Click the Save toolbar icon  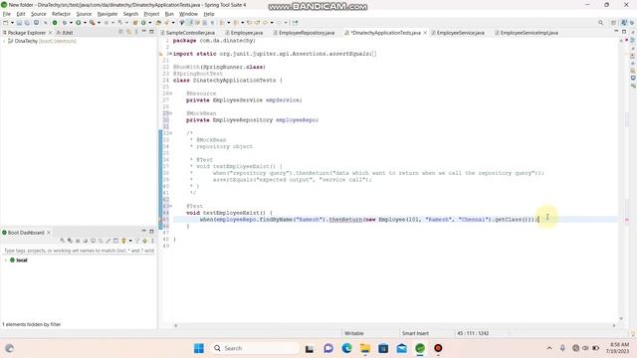(19, 23)
